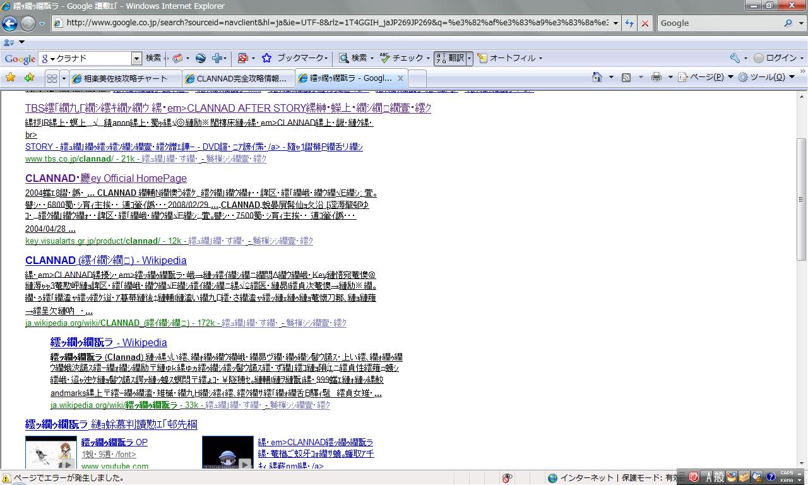Click the yellow Favorites Center star icon

click(10, 78)
